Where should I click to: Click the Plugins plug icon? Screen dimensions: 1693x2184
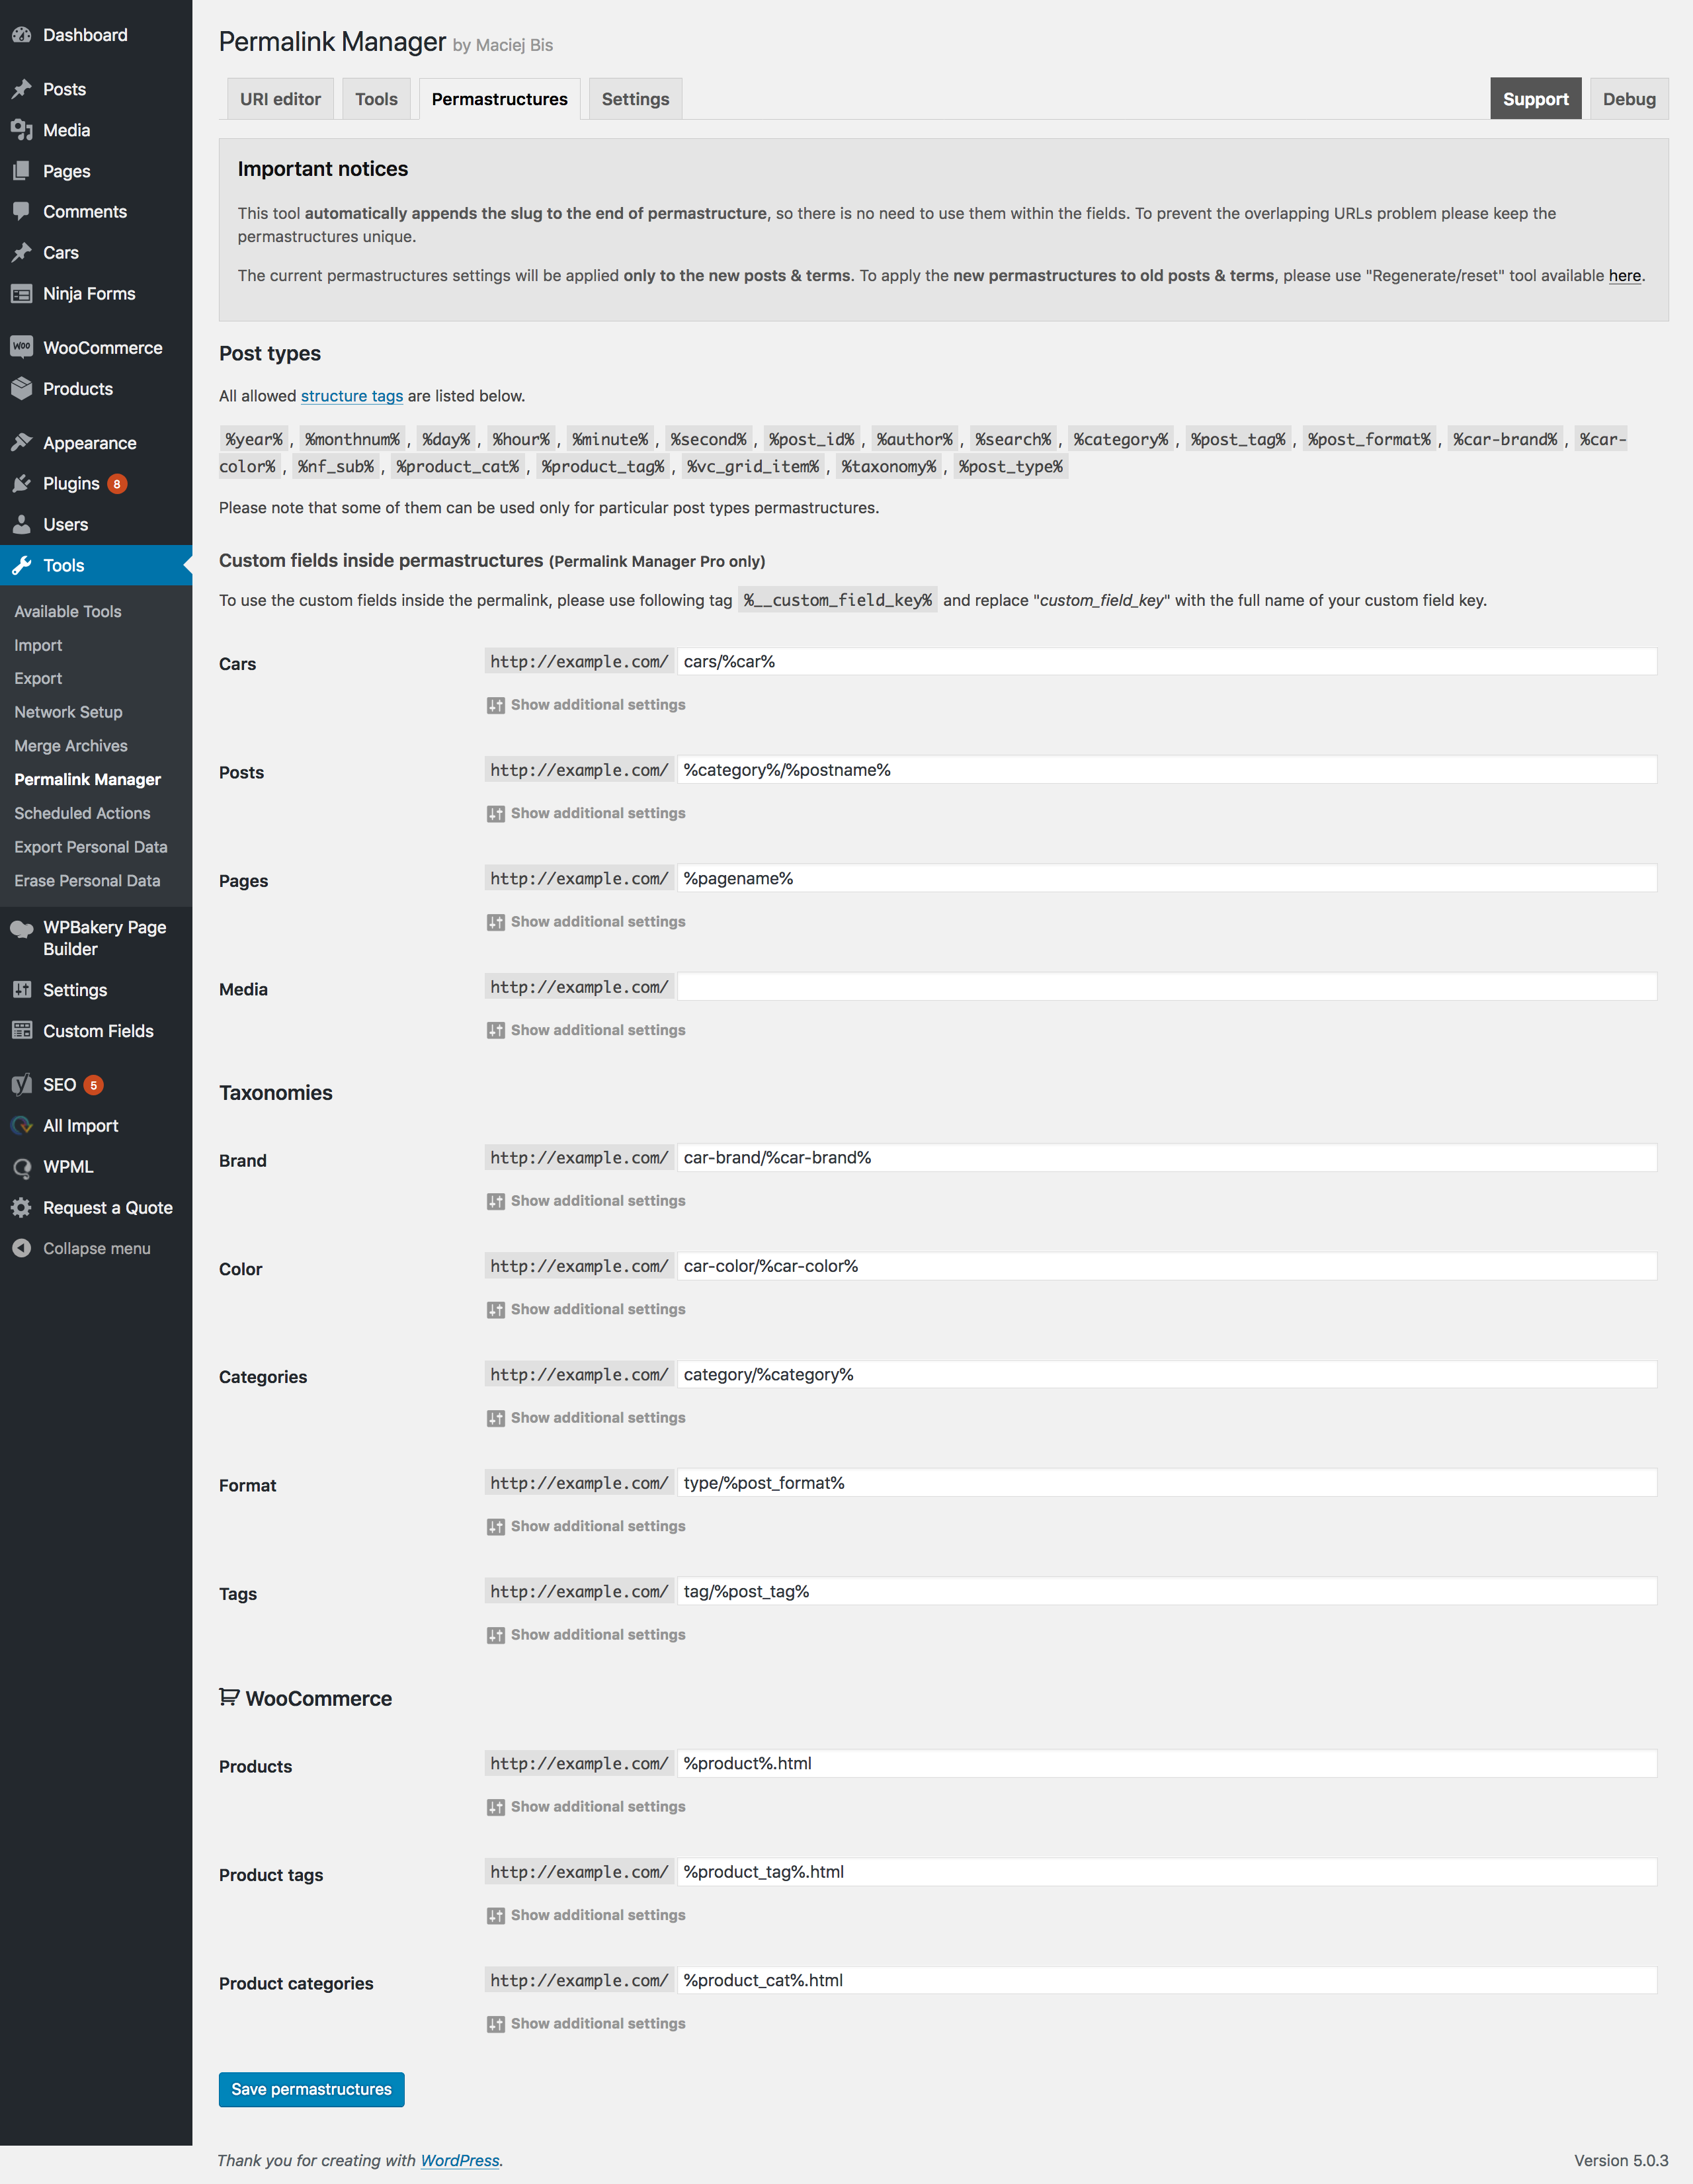(22, 484)
